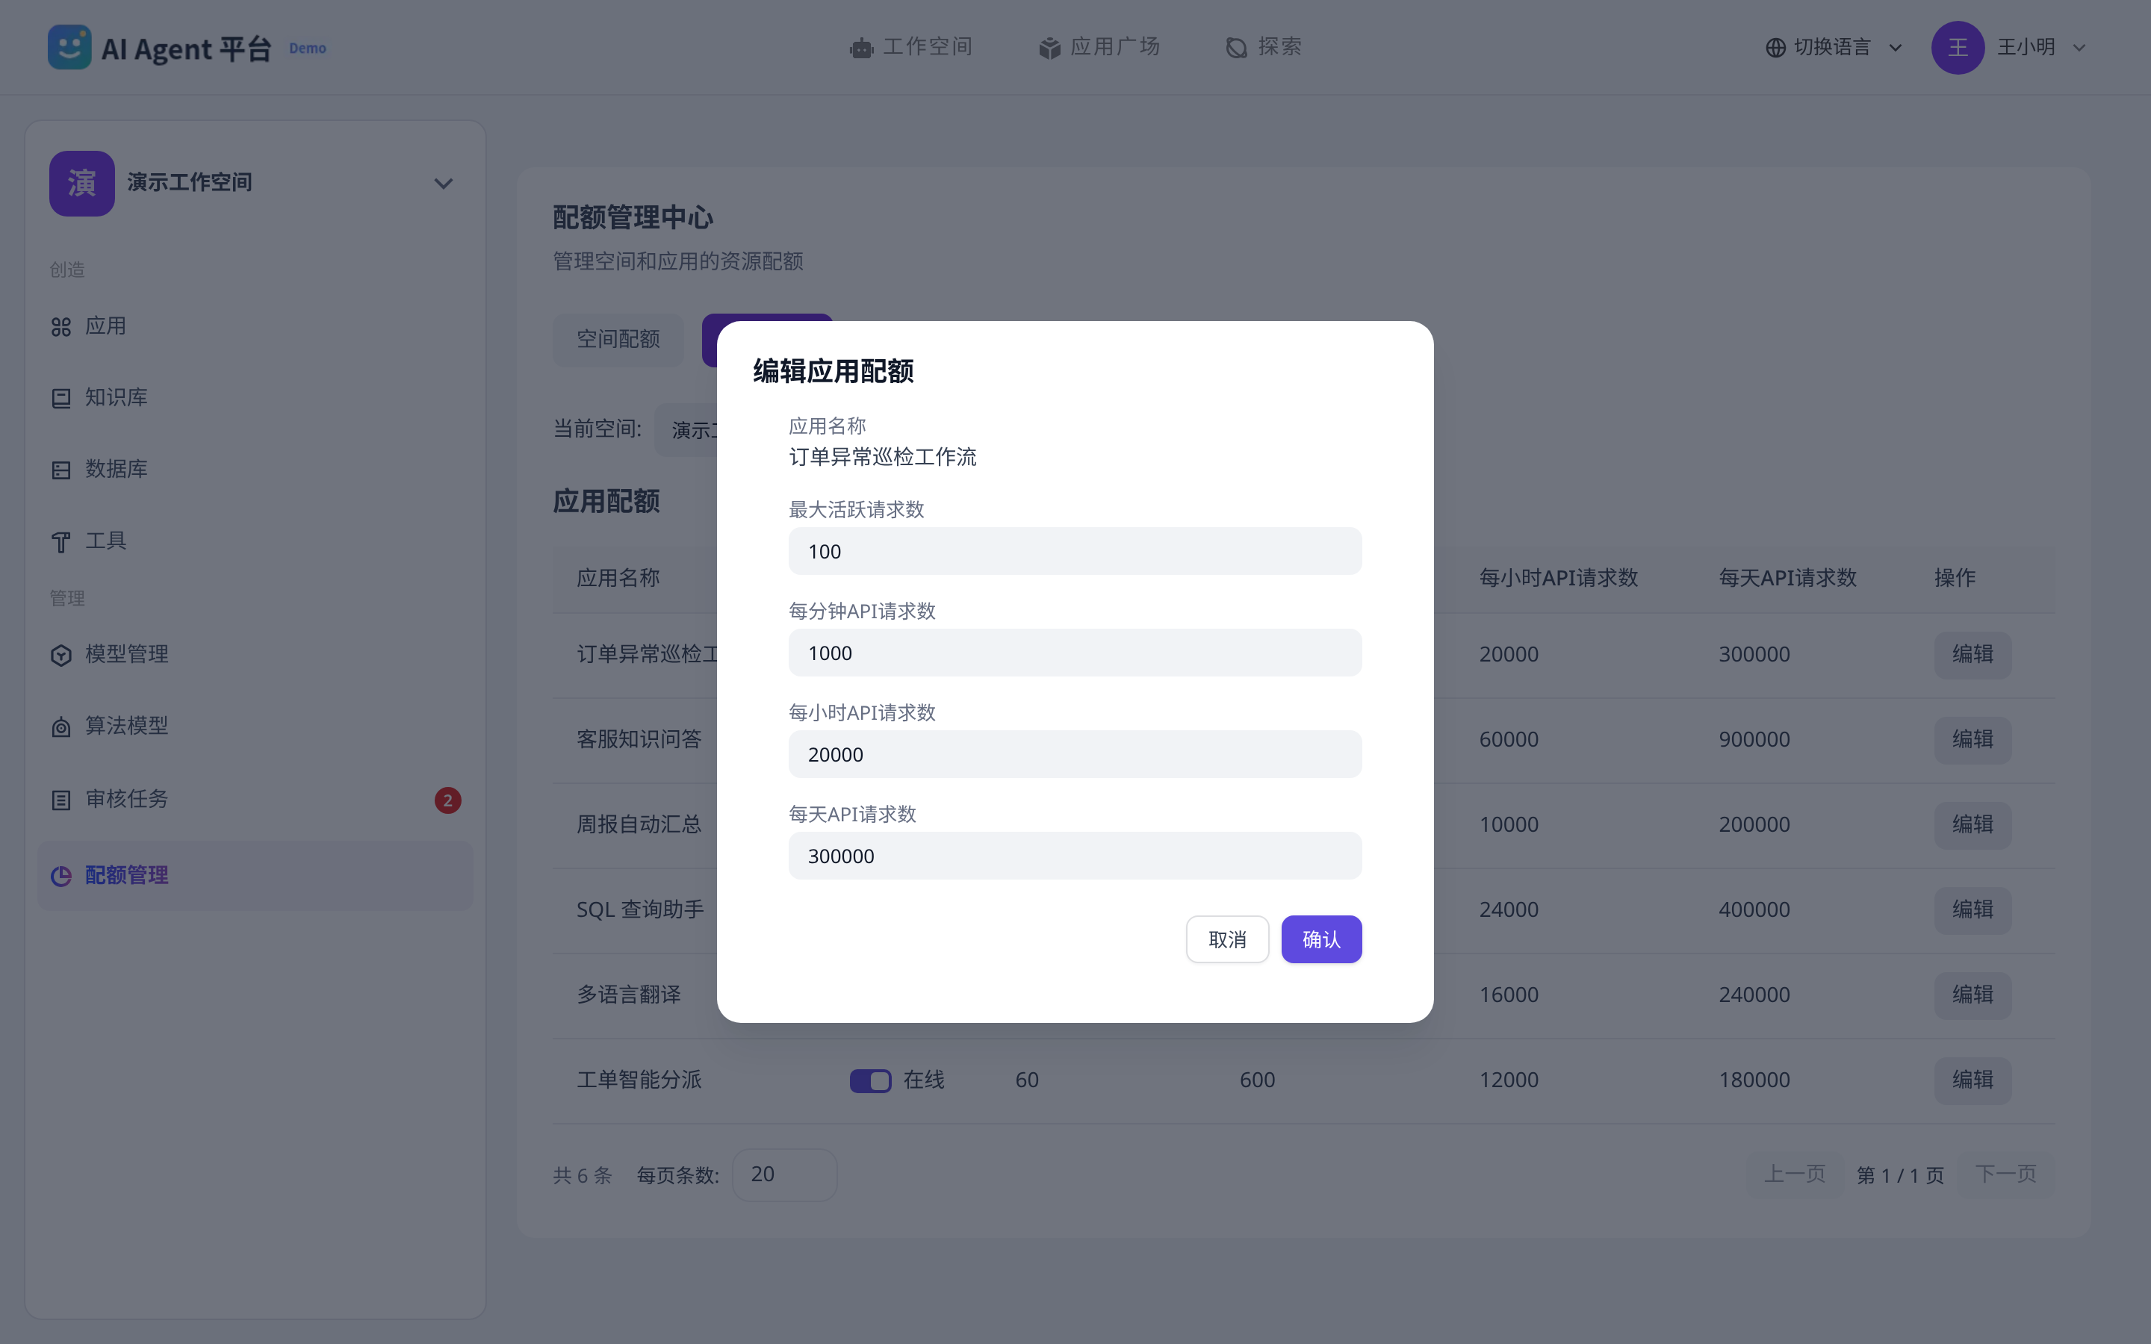This screenshot has height=1344, width=2151.
Task: Open 算法模型 in the sidebar
Action: click(255, 727)
